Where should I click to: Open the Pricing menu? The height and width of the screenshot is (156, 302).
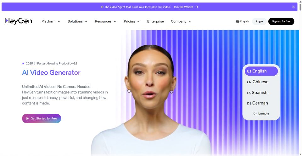(131, 21)
